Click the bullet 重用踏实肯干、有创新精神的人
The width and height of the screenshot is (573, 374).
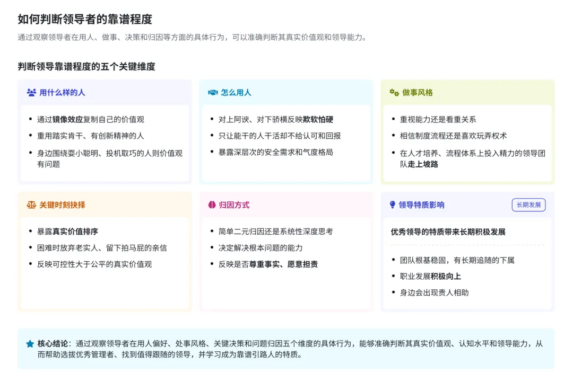91,136
